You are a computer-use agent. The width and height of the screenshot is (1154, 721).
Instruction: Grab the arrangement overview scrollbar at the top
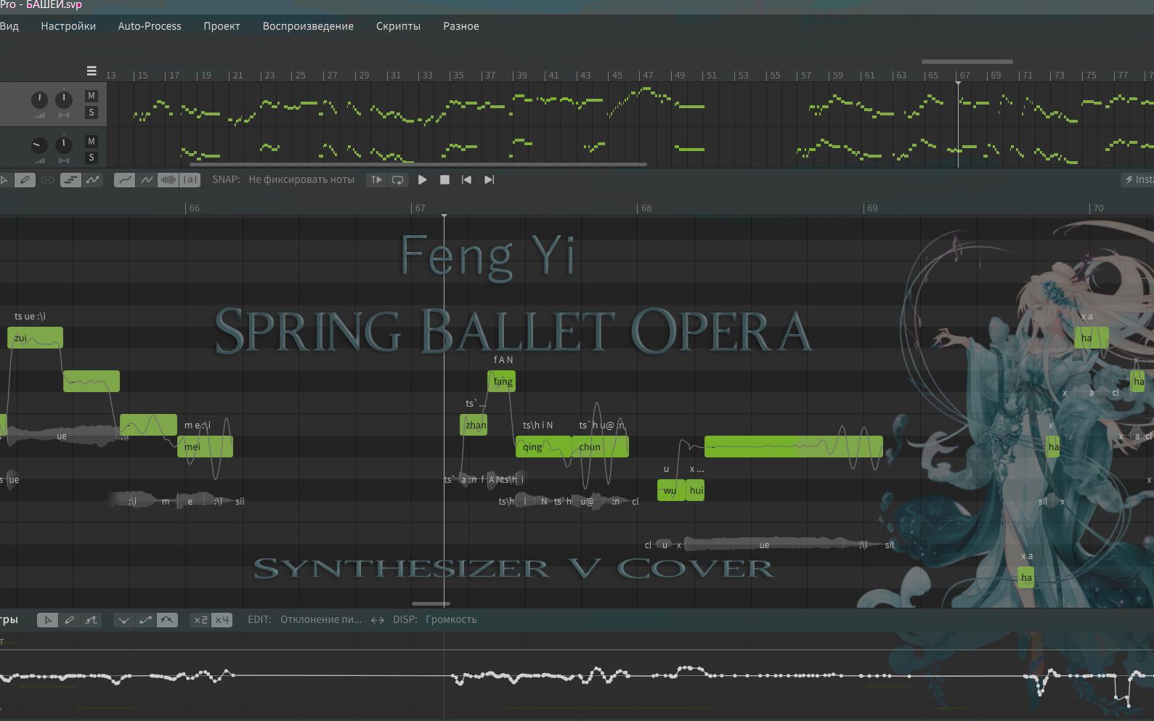967,62
